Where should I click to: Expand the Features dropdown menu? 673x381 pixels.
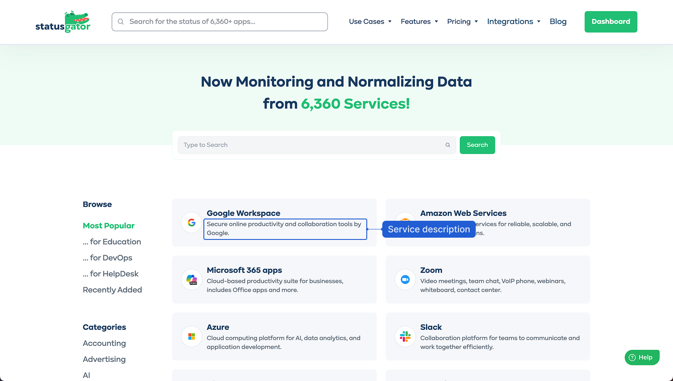[419, 21]
